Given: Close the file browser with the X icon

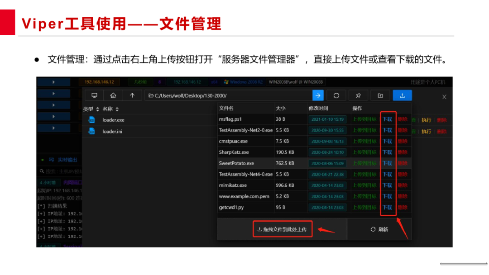Looking at the screenshot, I should (x=445, y=97).
